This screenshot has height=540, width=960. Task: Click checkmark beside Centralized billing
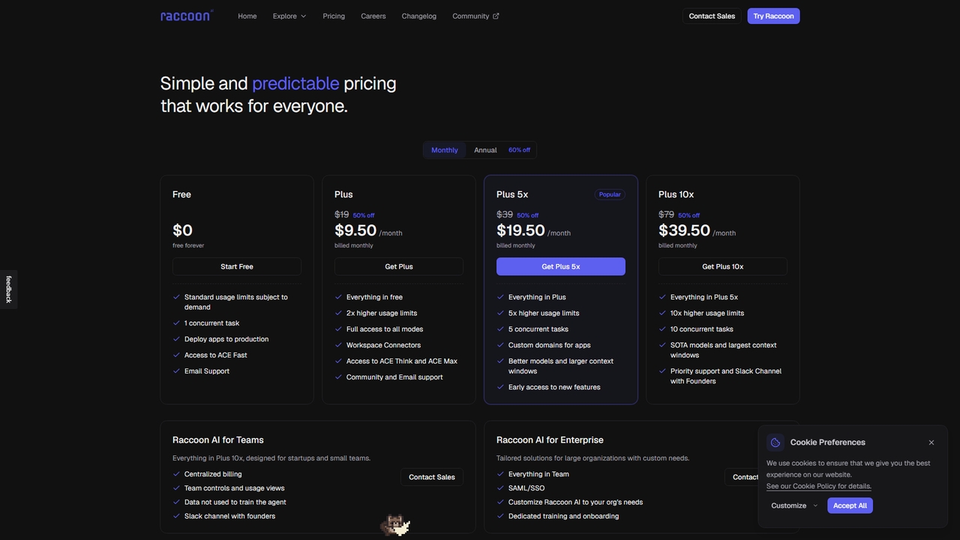176,474
